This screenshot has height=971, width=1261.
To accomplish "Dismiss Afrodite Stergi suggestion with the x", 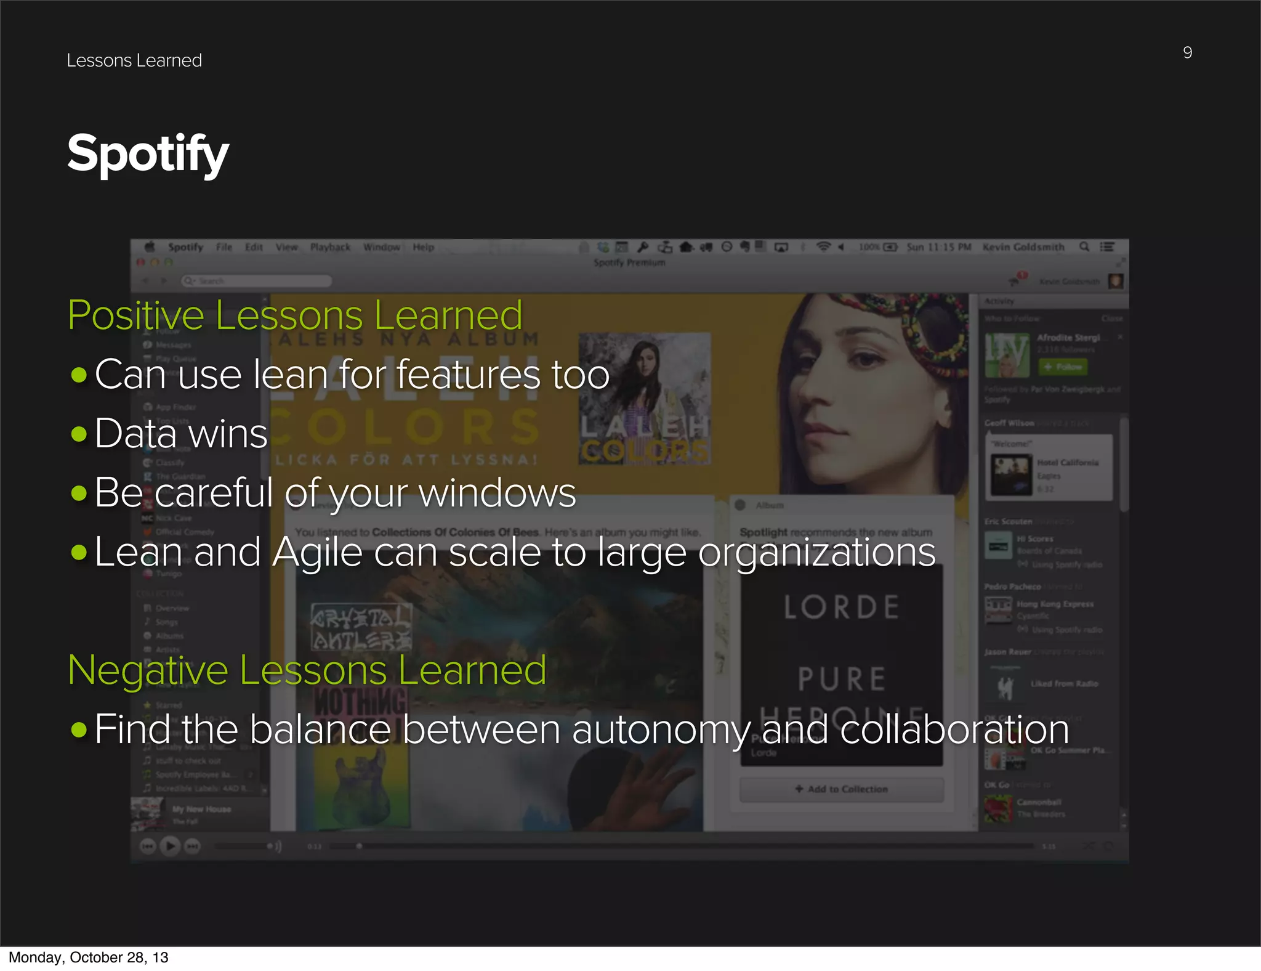I will point(1120,337).
